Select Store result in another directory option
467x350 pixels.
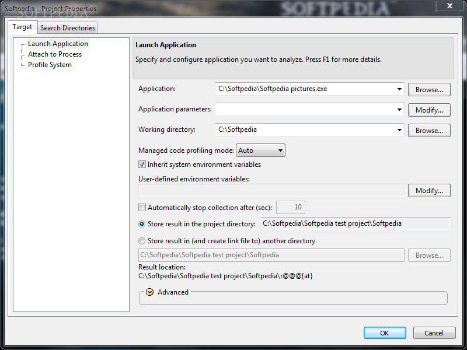tap(142, 241)
